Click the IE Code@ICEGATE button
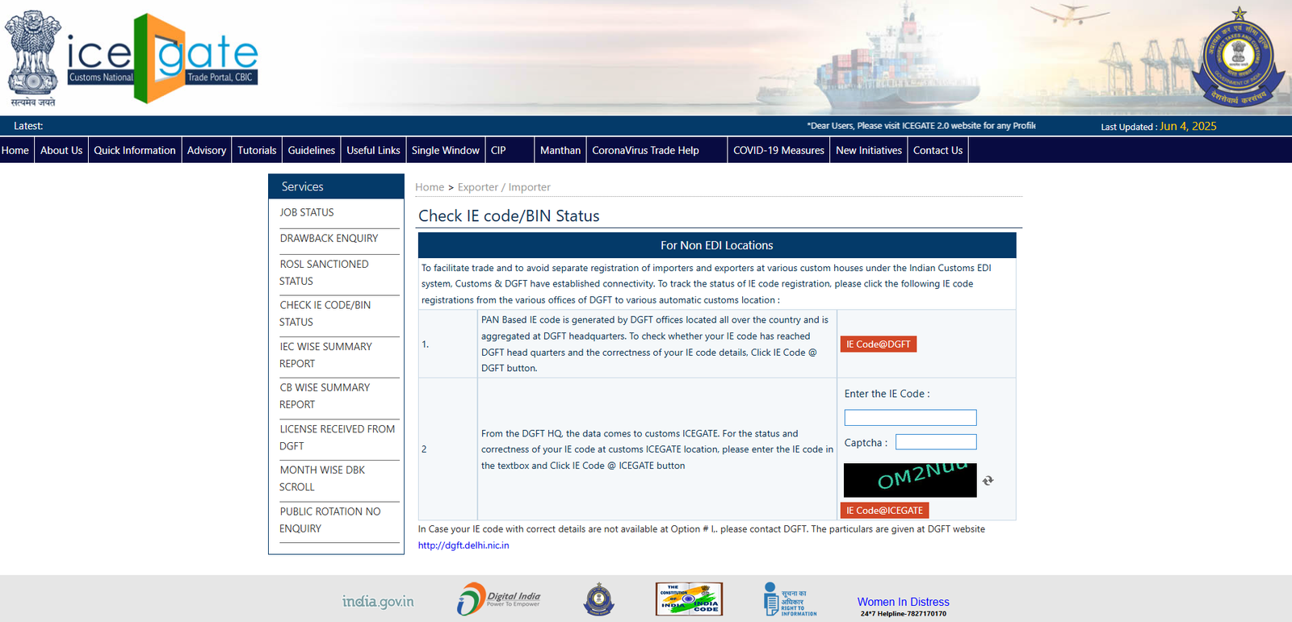This screenshot has width=1292, height=622. coord(884,511)
